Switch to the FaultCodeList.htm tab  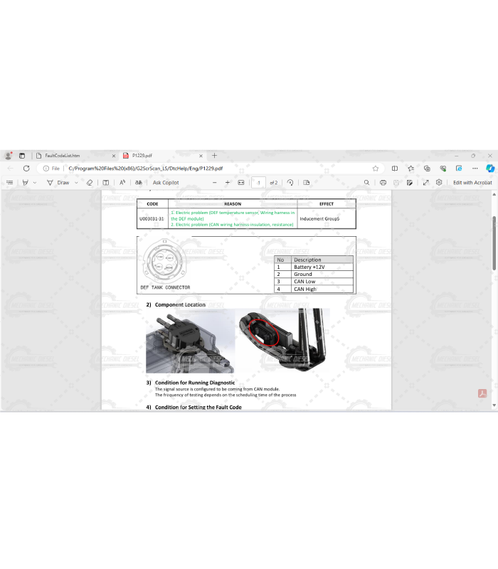click(x=63, y=155)
